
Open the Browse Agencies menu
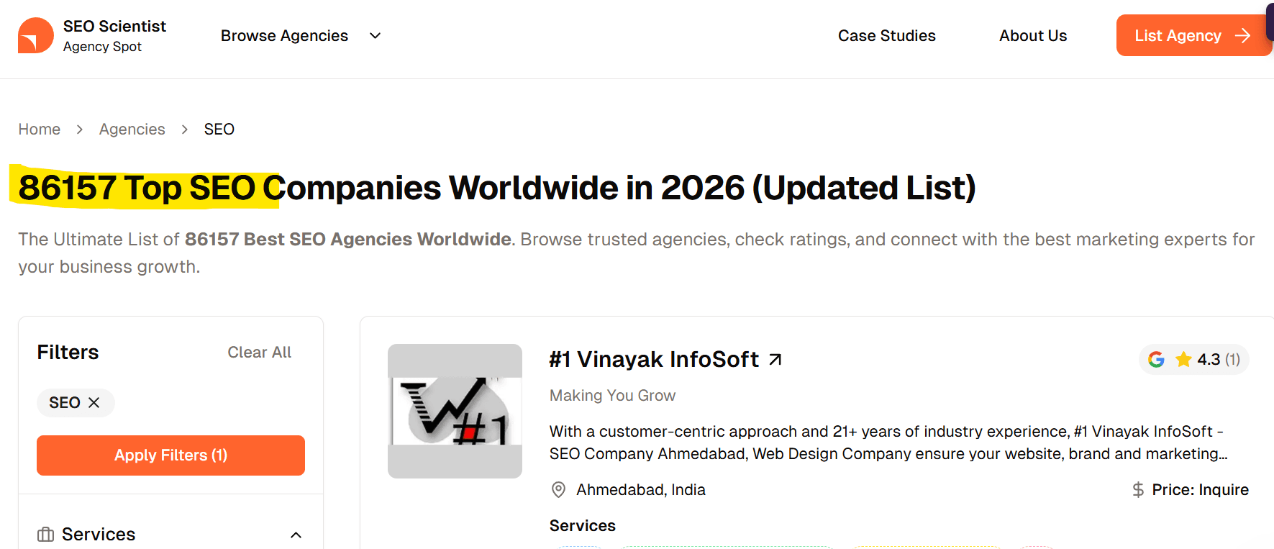click(x=284, y=36)
